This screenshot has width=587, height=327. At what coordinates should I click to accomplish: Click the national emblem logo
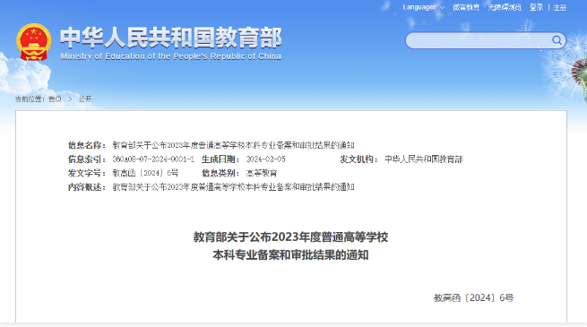pyautogui.click(x=34, y=42)
